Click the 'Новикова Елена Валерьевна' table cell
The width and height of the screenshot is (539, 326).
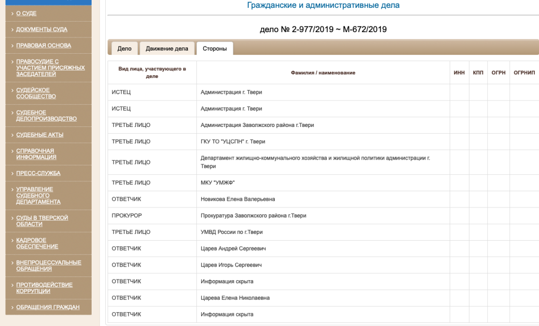tap(238, 199)
